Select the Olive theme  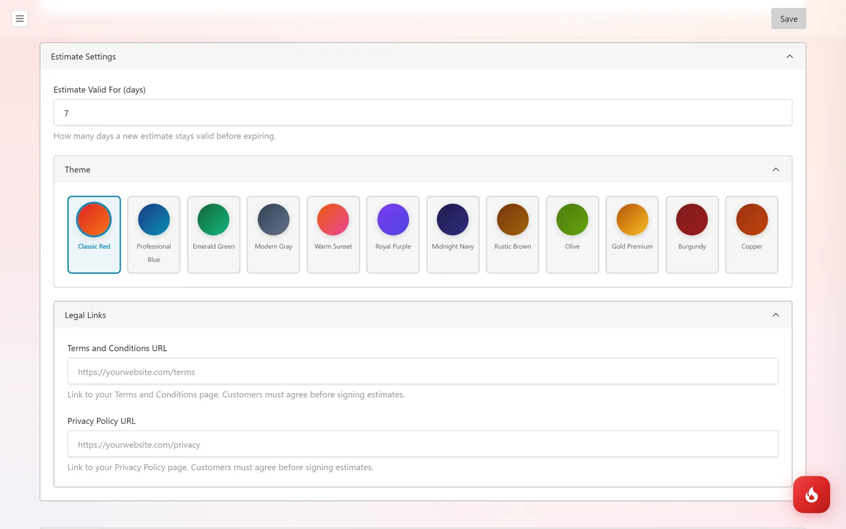click(x=573, y=234)
